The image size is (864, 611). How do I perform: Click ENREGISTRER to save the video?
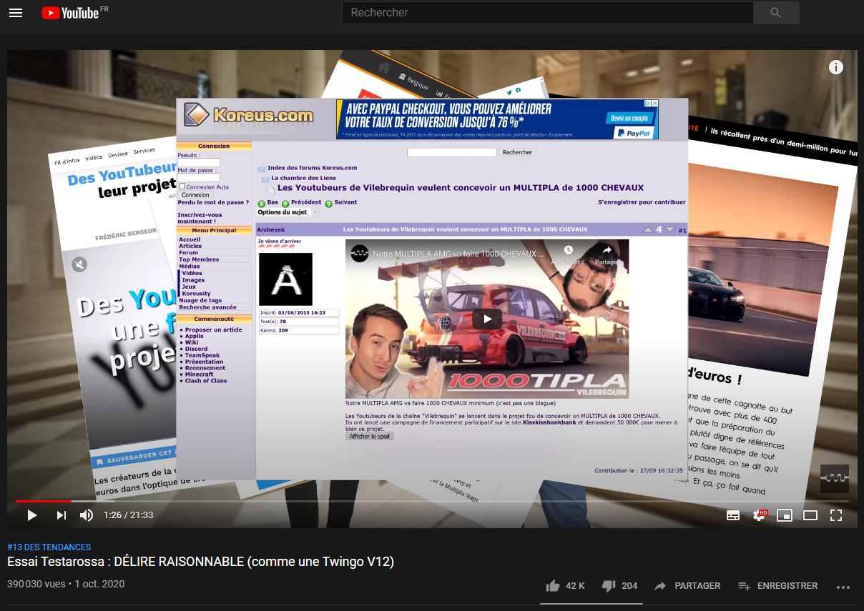(x=777, y=586)
